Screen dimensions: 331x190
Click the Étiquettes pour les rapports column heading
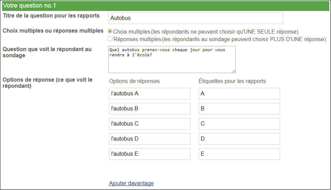coord(232,81)
